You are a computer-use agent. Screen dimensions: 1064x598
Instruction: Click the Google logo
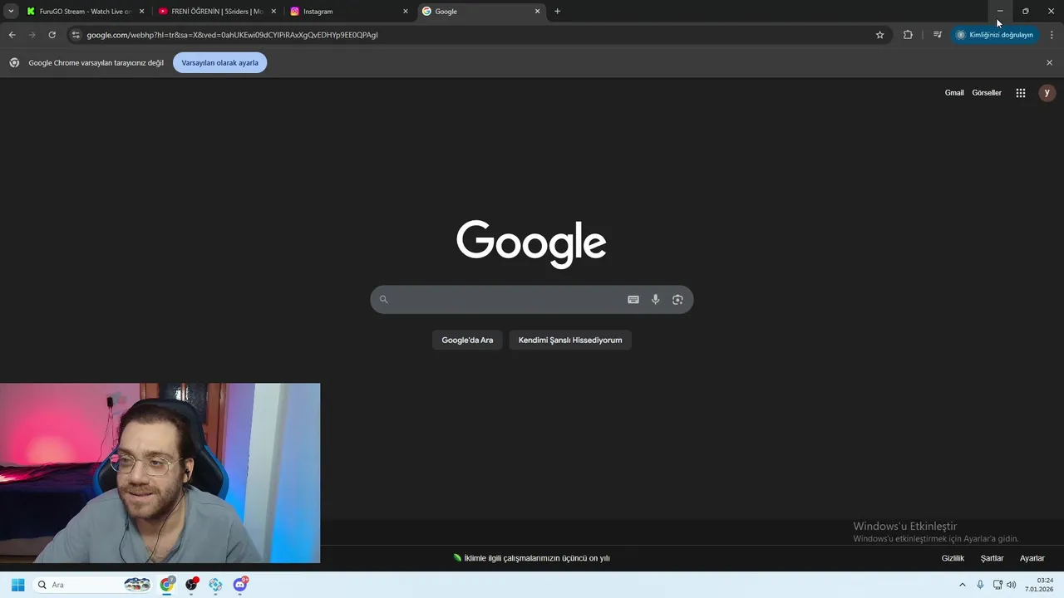point(531,244)
